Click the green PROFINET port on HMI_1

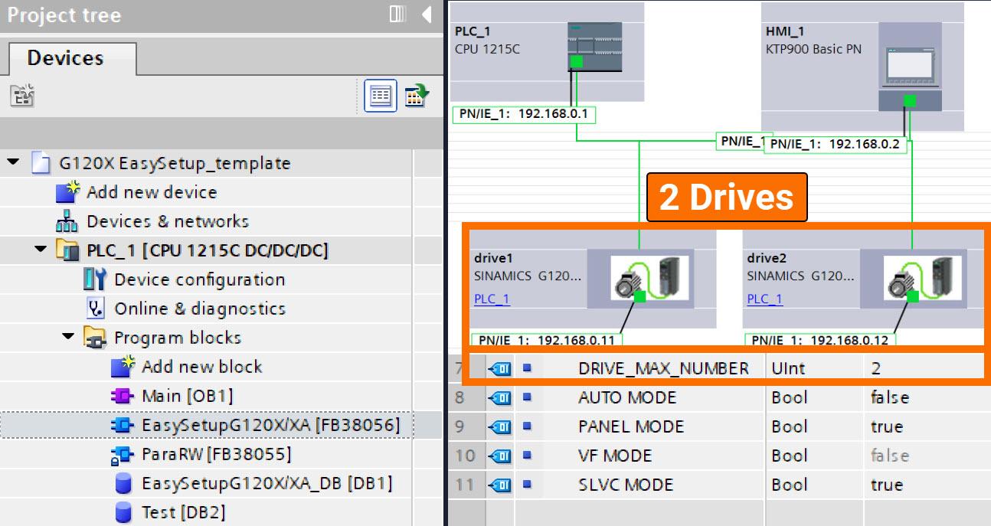[x=910, y=100]
